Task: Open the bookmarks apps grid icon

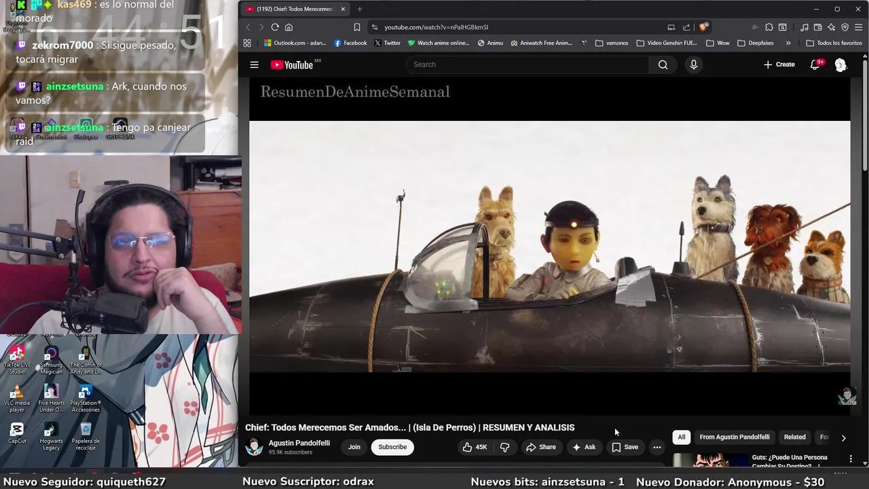Action: [x=247, y=43]
